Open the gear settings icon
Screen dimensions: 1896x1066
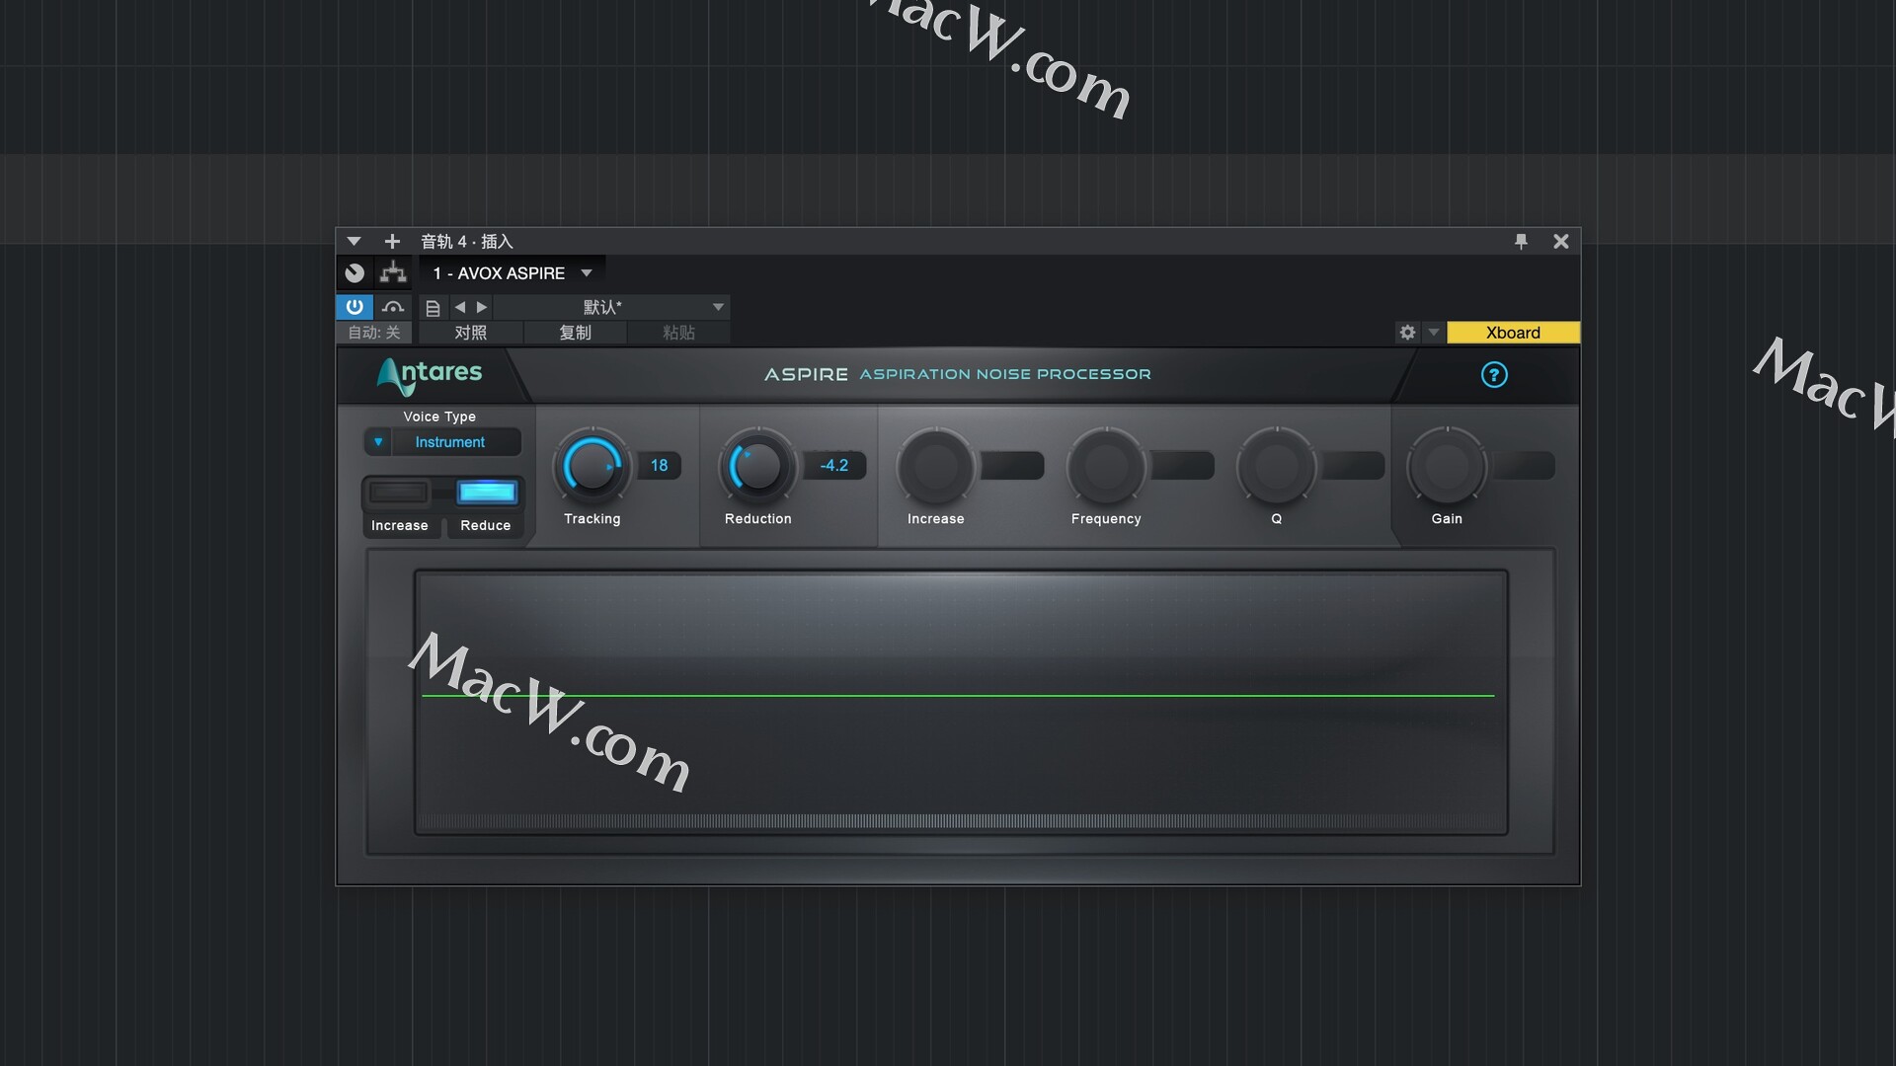1408,333
